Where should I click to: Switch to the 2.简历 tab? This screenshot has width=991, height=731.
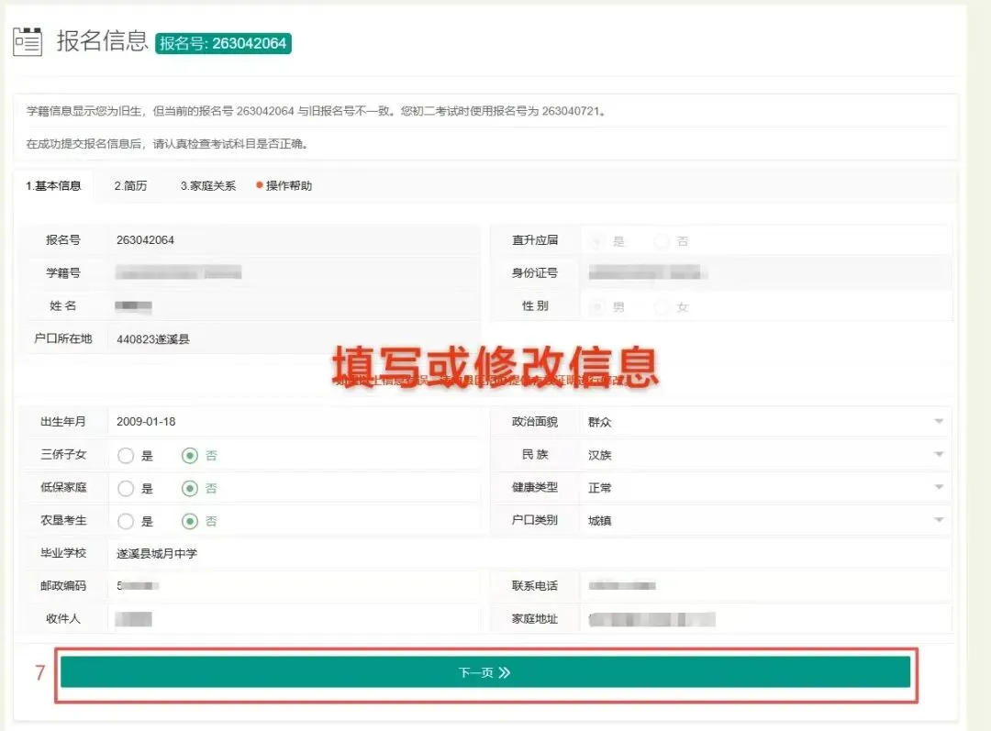pos(131,185)
